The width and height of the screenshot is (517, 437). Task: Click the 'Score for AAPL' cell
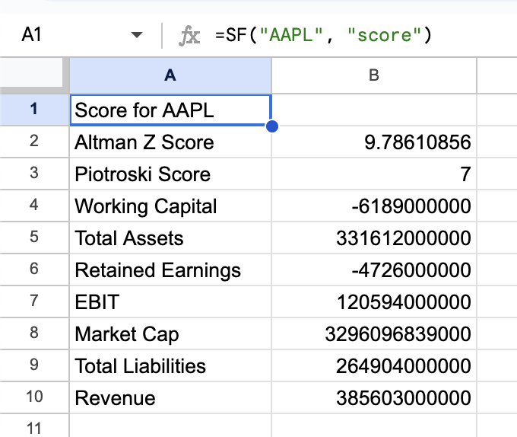coord(170,110)
